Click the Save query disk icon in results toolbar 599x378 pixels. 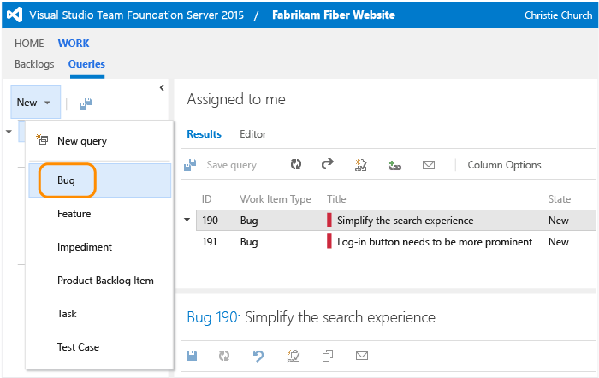(x=190, y=165)
